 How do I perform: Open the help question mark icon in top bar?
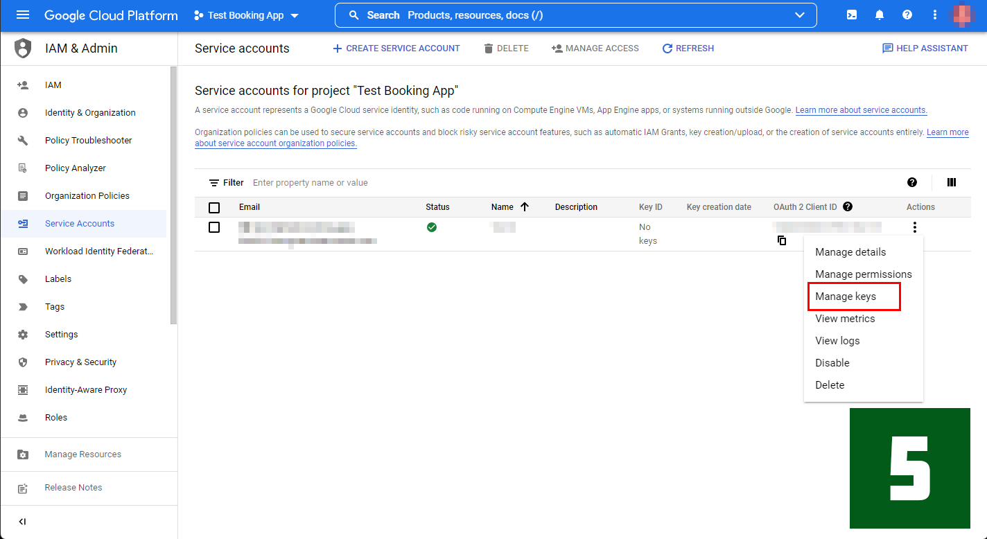coord(907,15)
